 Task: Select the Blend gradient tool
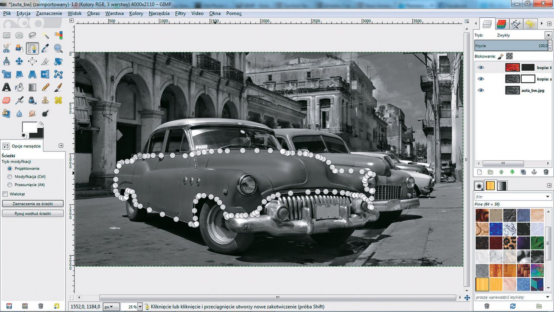32,88
